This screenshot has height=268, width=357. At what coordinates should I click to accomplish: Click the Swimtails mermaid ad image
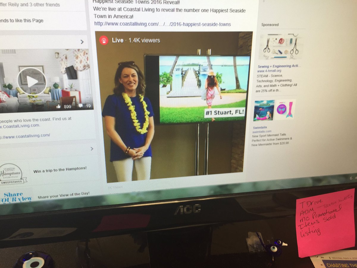pos(274,110)
